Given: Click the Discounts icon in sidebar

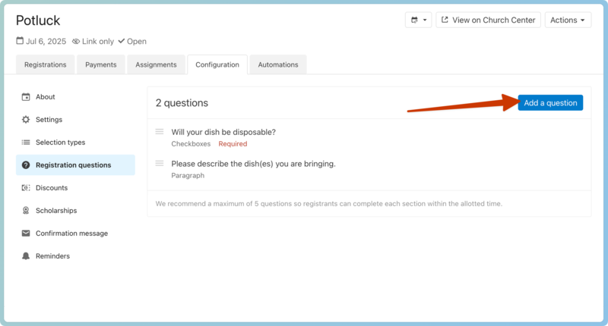Looking at the screenshot, I should pos(26,188).
